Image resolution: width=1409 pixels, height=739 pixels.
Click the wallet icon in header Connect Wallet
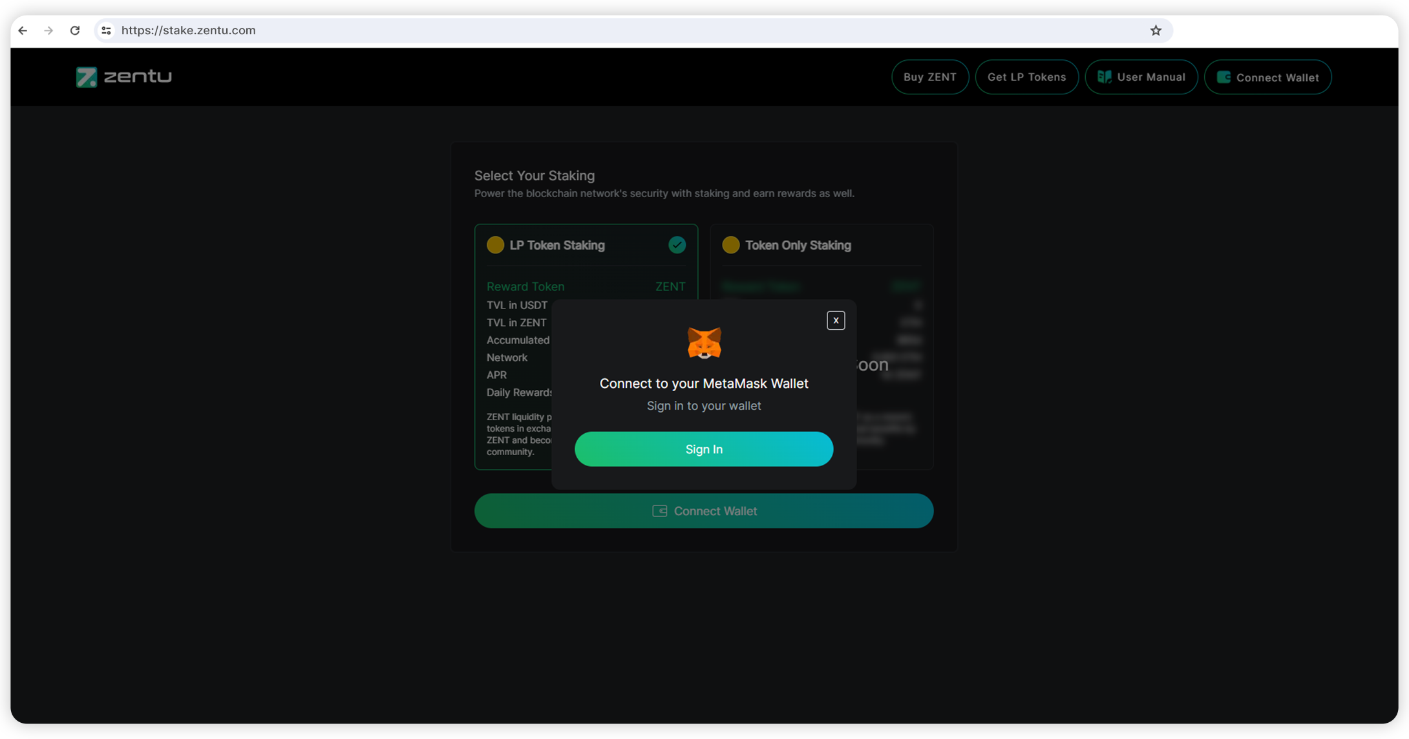pos(1223,78)
